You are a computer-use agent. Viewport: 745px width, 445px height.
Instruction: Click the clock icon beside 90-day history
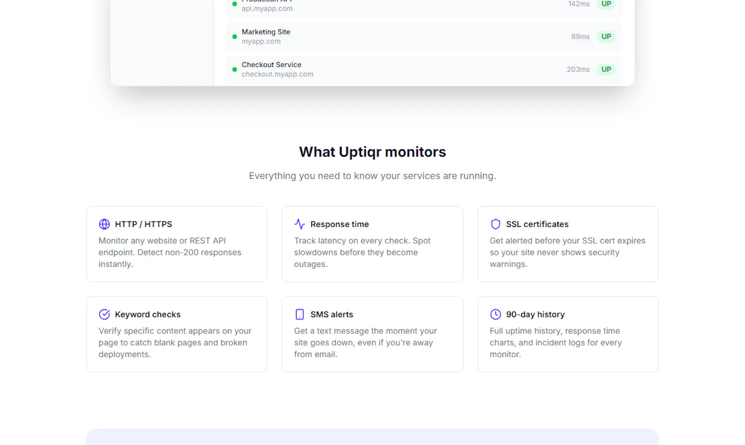pos(495,314)
